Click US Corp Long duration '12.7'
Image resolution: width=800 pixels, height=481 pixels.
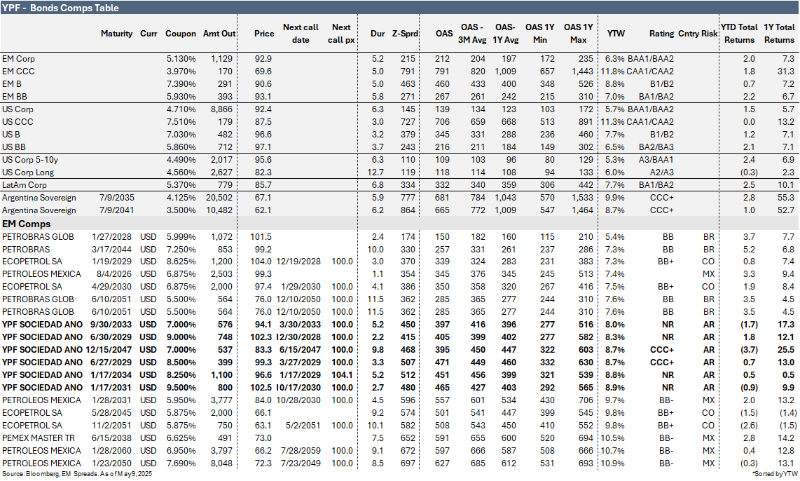click(375, 172)
